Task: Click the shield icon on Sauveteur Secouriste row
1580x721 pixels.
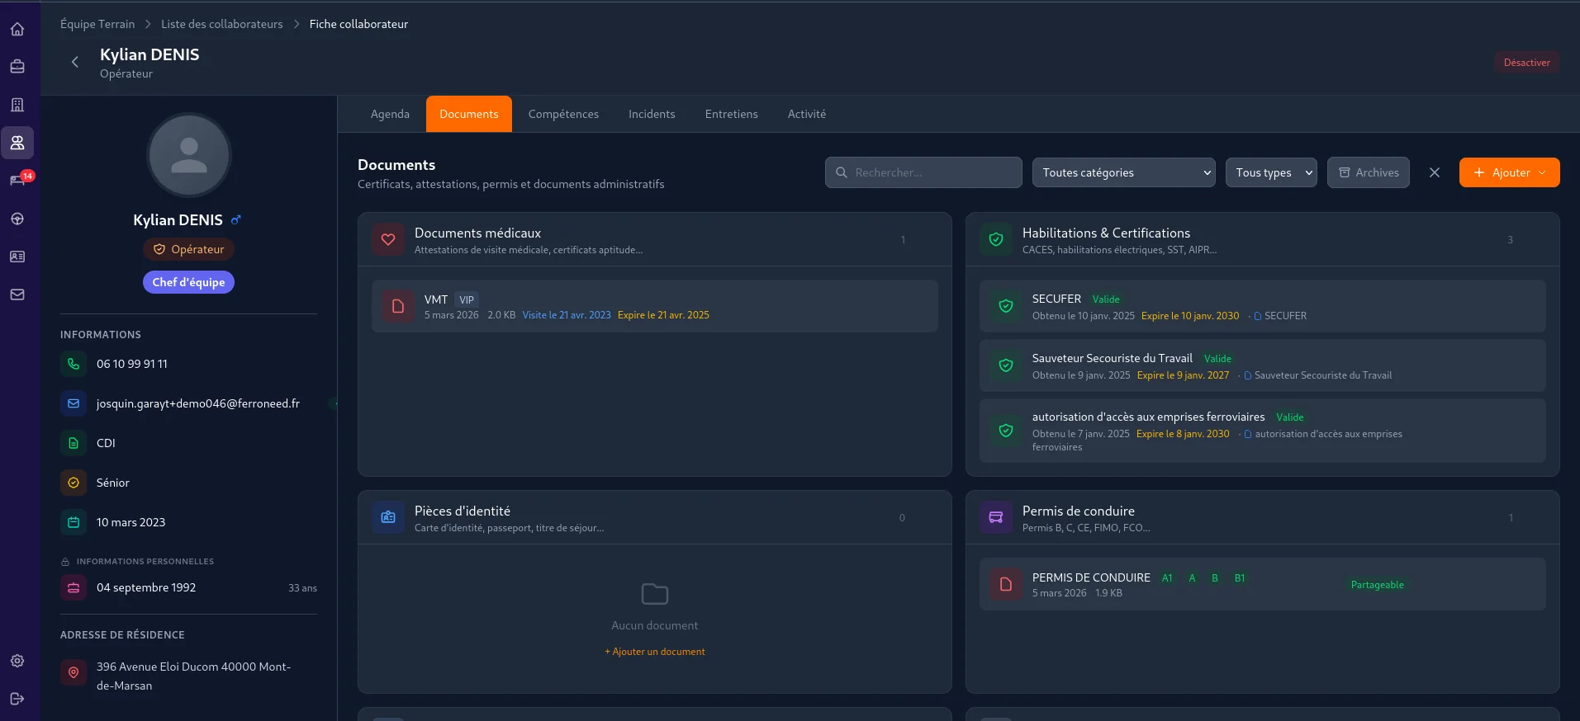Action: coord(1006,365)
